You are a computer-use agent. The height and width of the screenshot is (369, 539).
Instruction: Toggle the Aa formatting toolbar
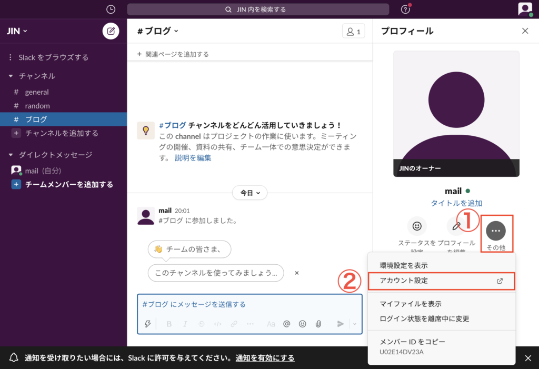(x=271, y=324)
